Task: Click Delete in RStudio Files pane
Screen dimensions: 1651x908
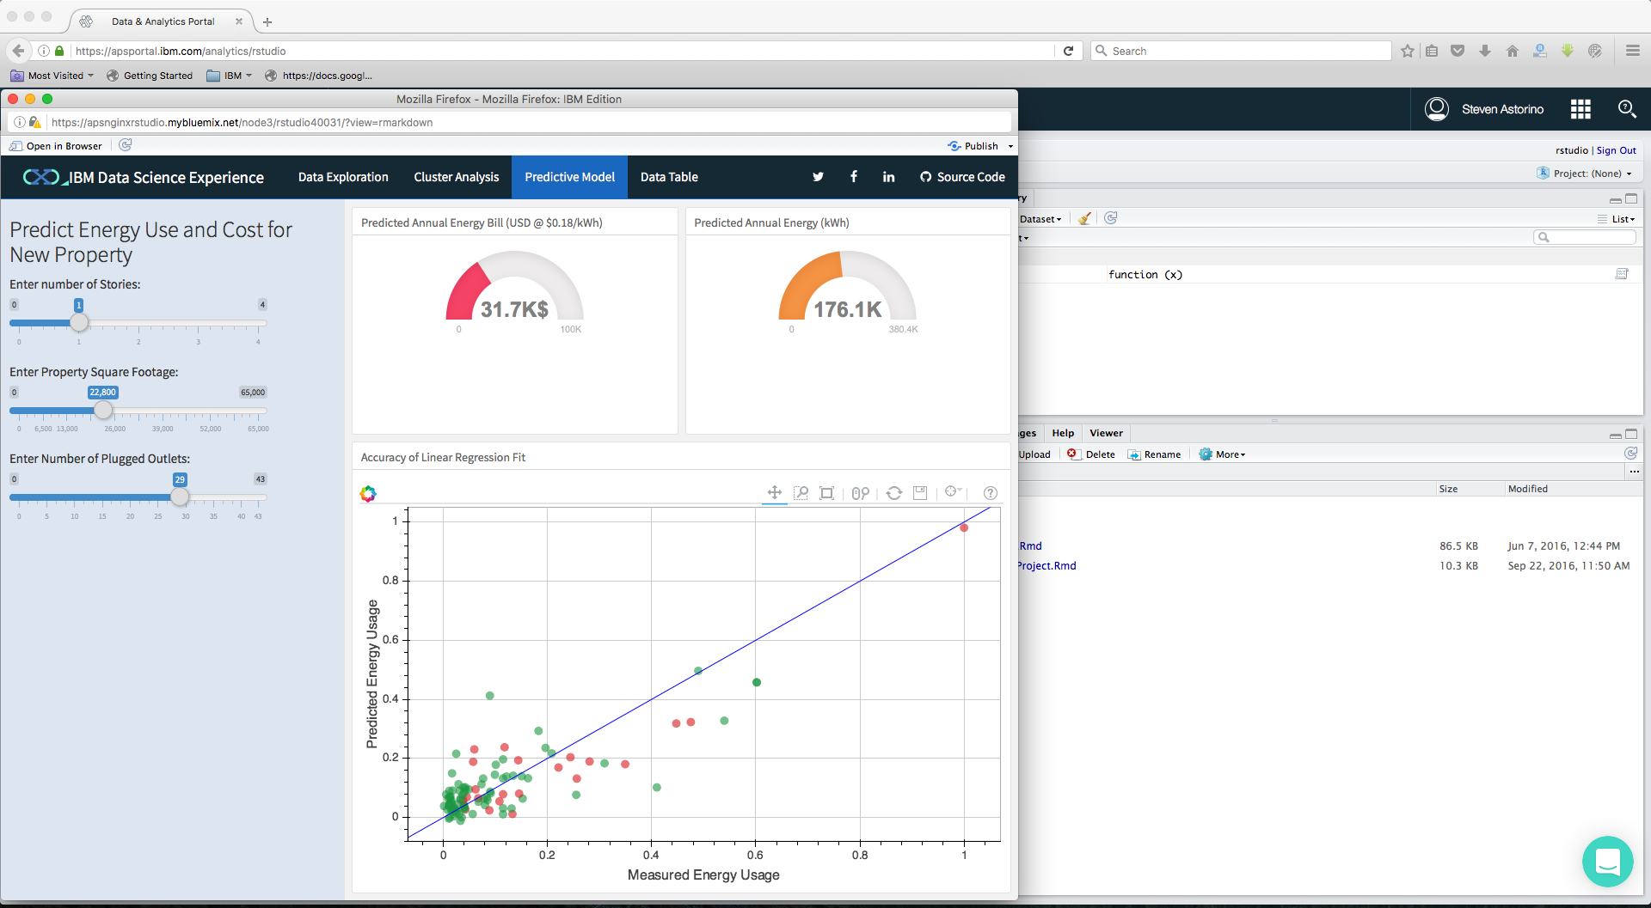Action: [1091, 454]
